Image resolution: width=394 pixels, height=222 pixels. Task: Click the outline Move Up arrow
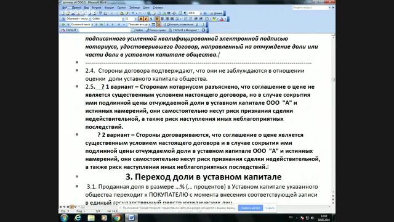pos(108,25)
